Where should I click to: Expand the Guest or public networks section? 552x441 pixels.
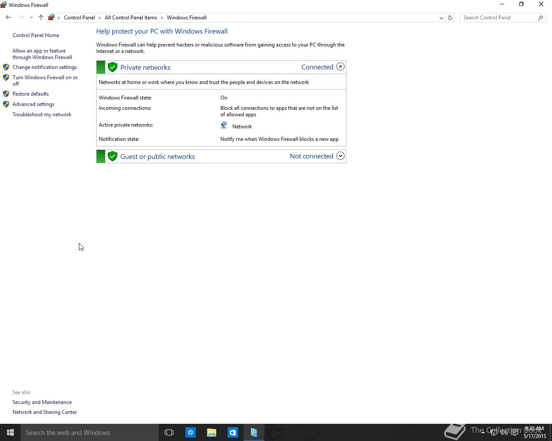coord(340,156)
